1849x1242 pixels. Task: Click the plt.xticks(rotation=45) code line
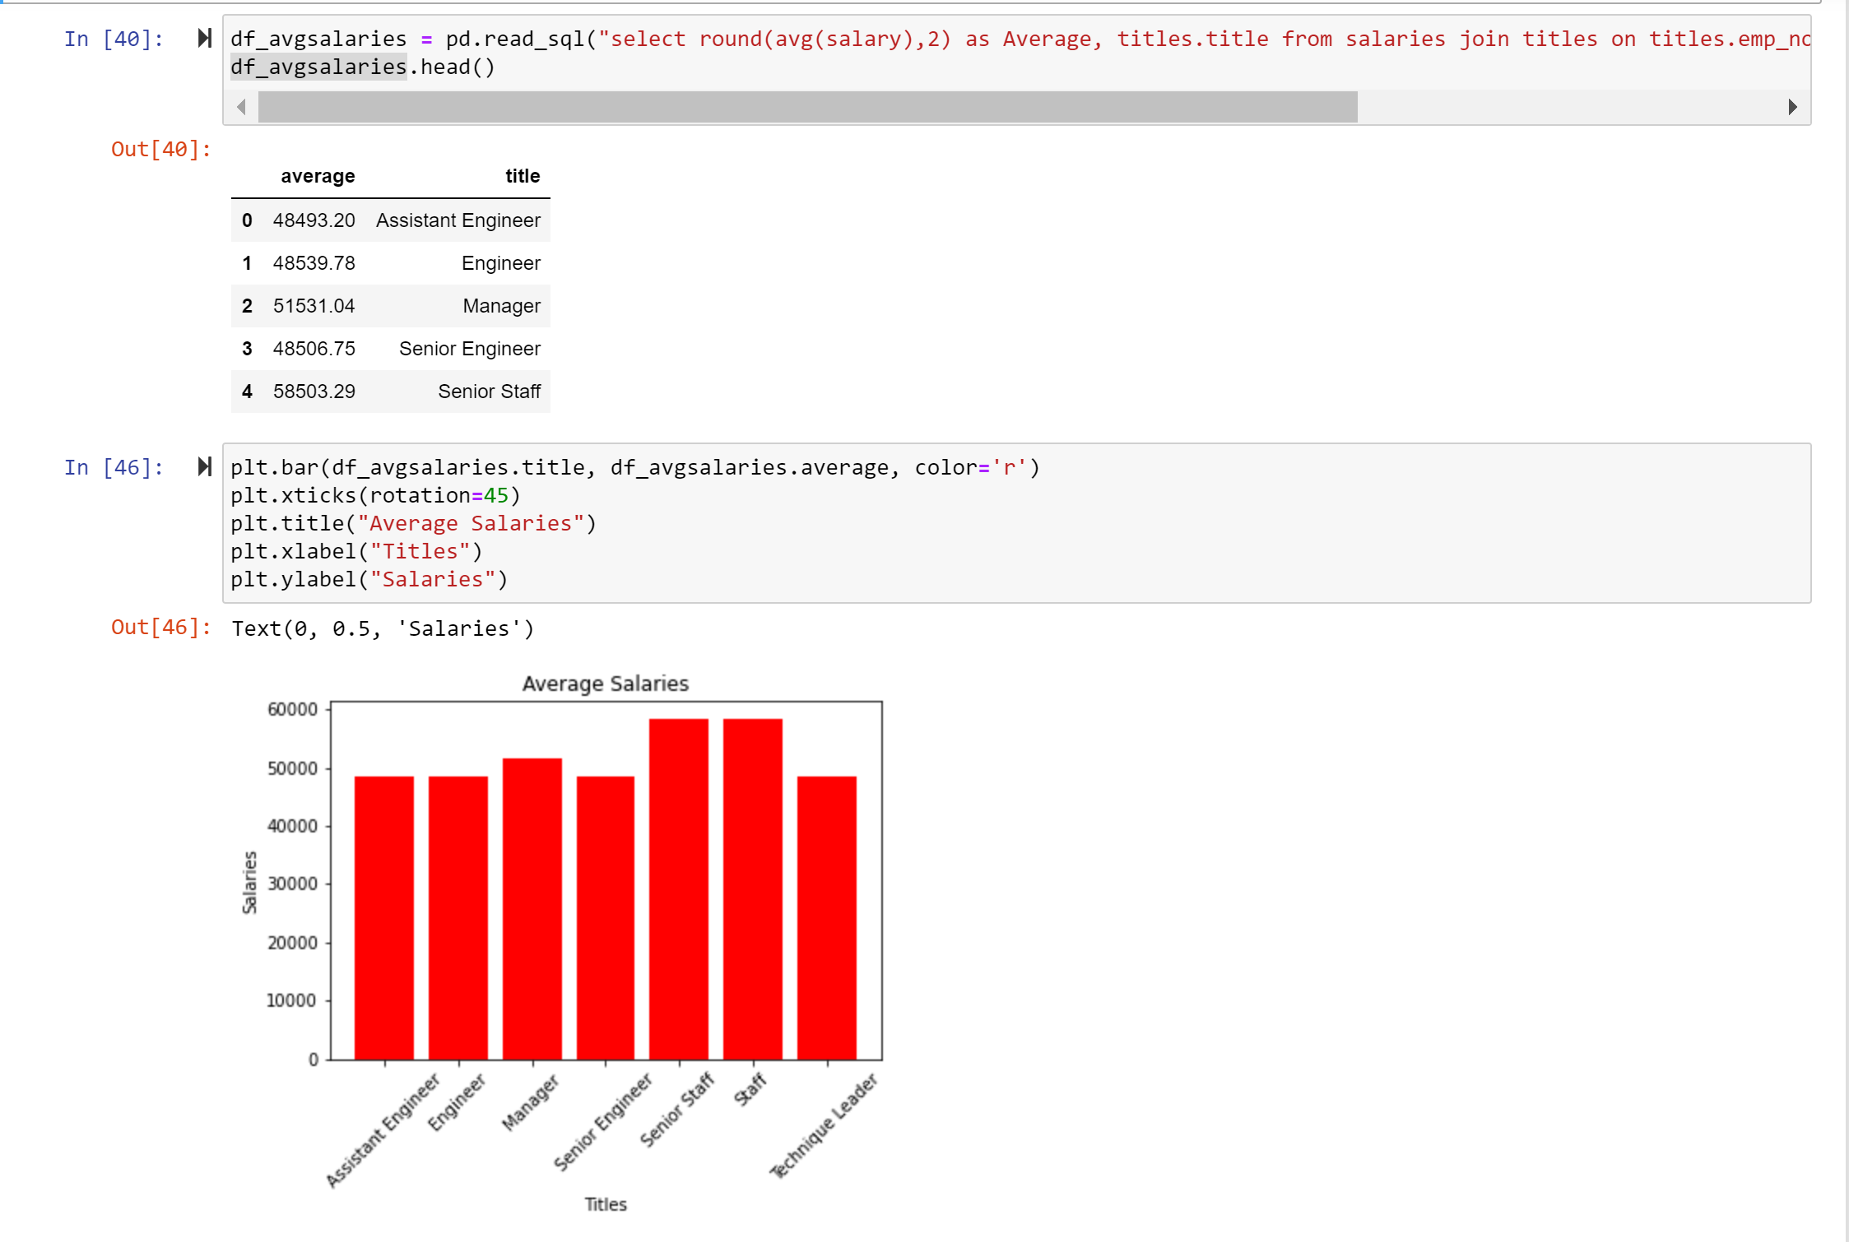tap(375, 495)
